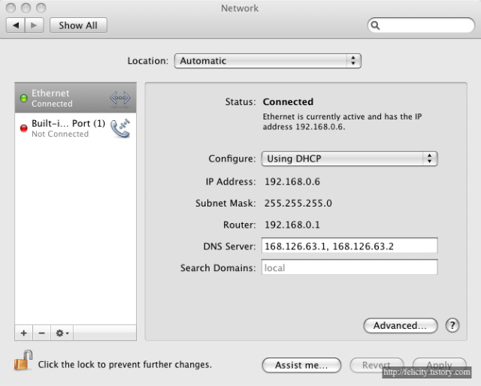Viewport: 481px width, 386px height.
Task: Click into the Search Domains field
Action: coord(349,267)
